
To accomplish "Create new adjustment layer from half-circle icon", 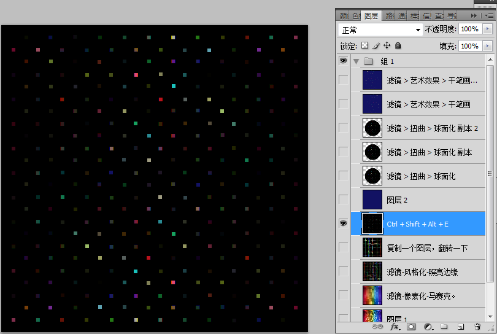I will click(x=428, y=327).
